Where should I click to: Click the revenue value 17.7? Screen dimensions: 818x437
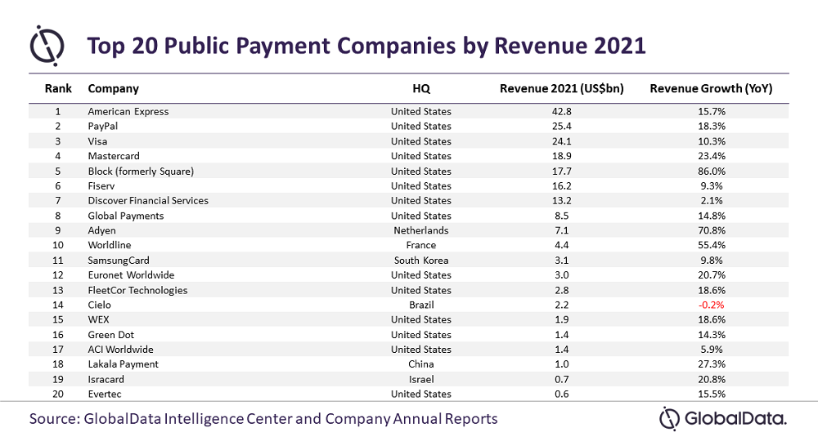562,171
